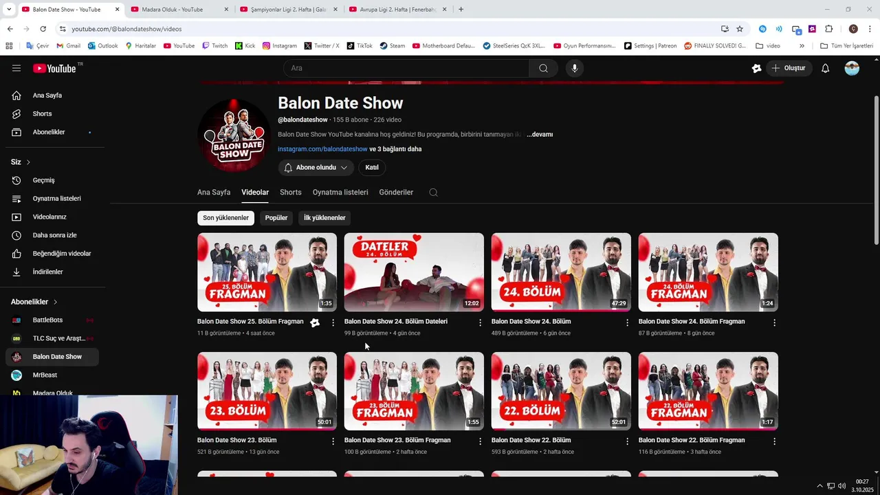Open the account avatar menu
Image resolution: width=880 pixels, height=495 pixels.
[x=852, y=68]
